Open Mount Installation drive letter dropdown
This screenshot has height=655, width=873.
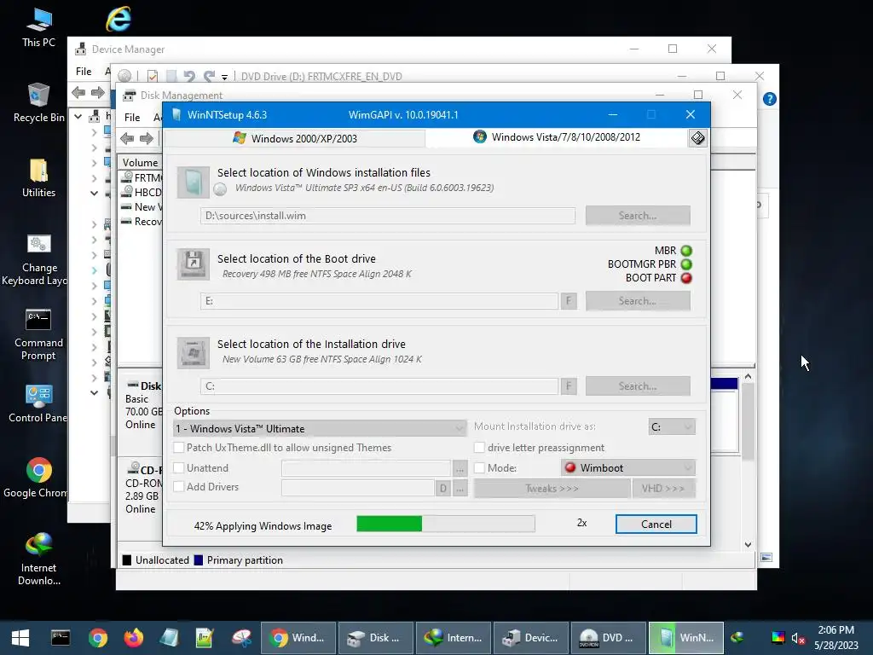pyautogui.click(x=672, y=426)
